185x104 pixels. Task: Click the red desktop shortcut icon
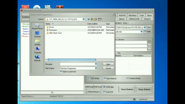pos(25,7)
